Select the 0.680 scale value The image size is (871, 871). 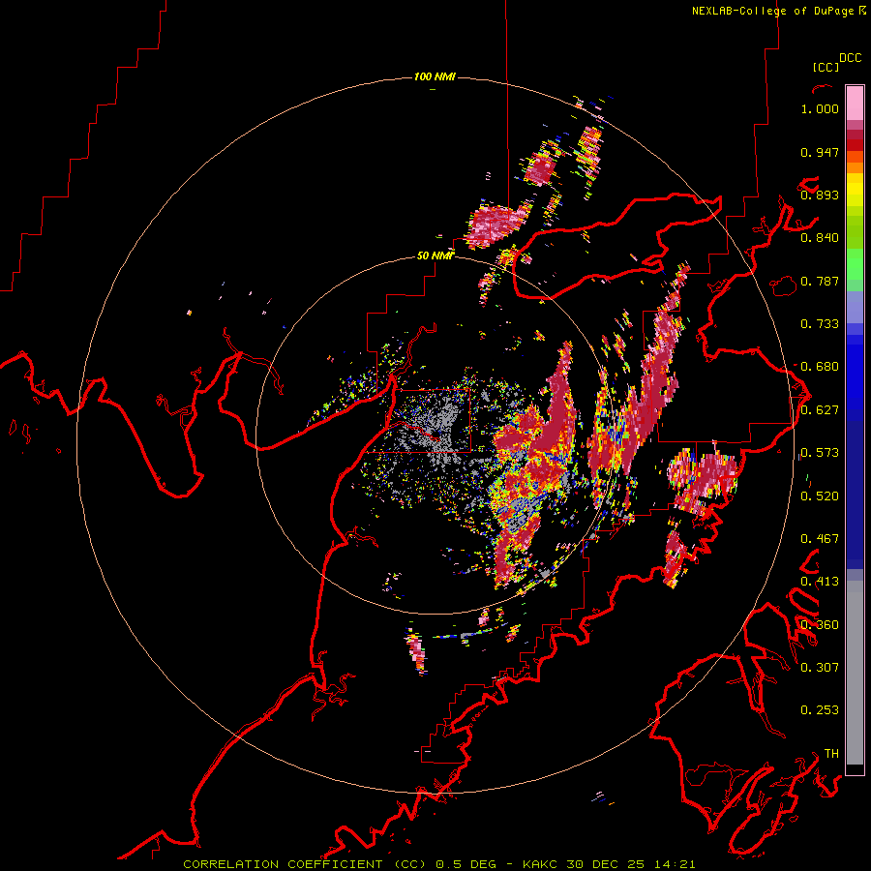(x=820, y=367)
